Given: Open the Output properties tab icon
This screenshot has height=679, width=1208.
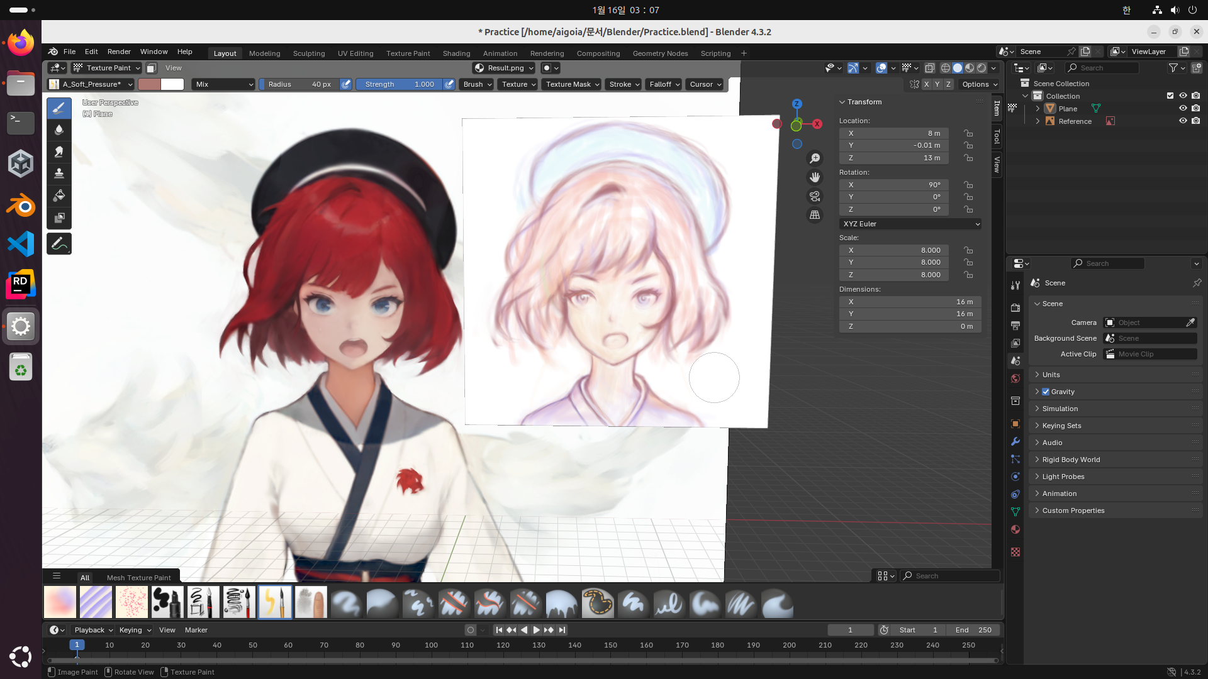Looking at the screenshot, I should pos(1015,325).
